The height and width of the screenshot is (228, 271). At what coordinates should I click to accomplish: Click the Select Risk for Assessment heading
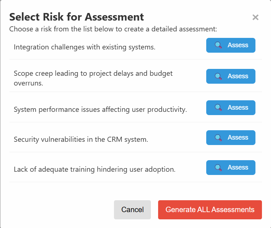click(x=77, y=17)
